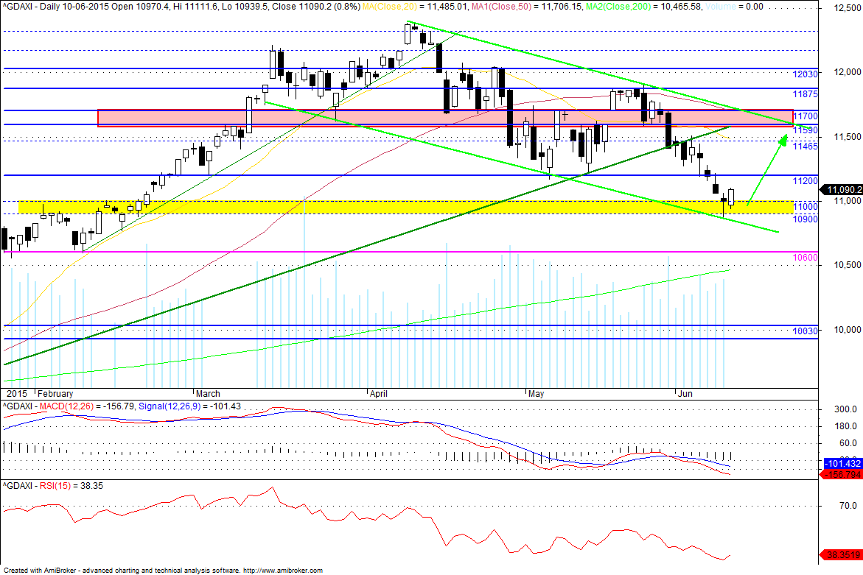Viewport: 863px width, 575px height.
Task: Click the 180.0 MACD axis label
Action: click(x=846, y=426)
